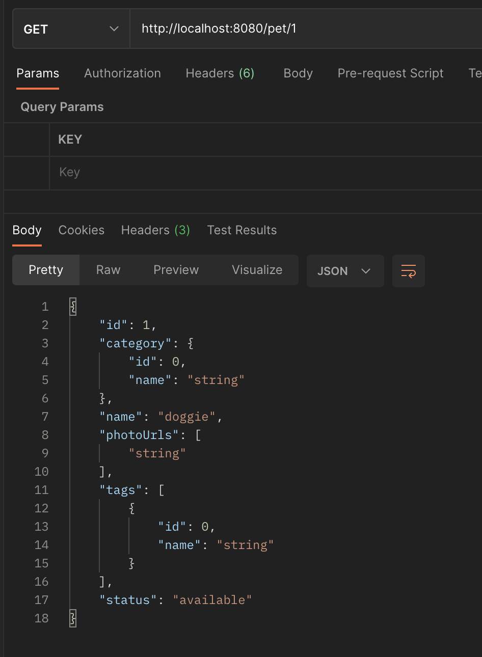The width and height of the screenshot is (482, 657).
Task: Open the Test Results tab
Action: coord(242,230)
